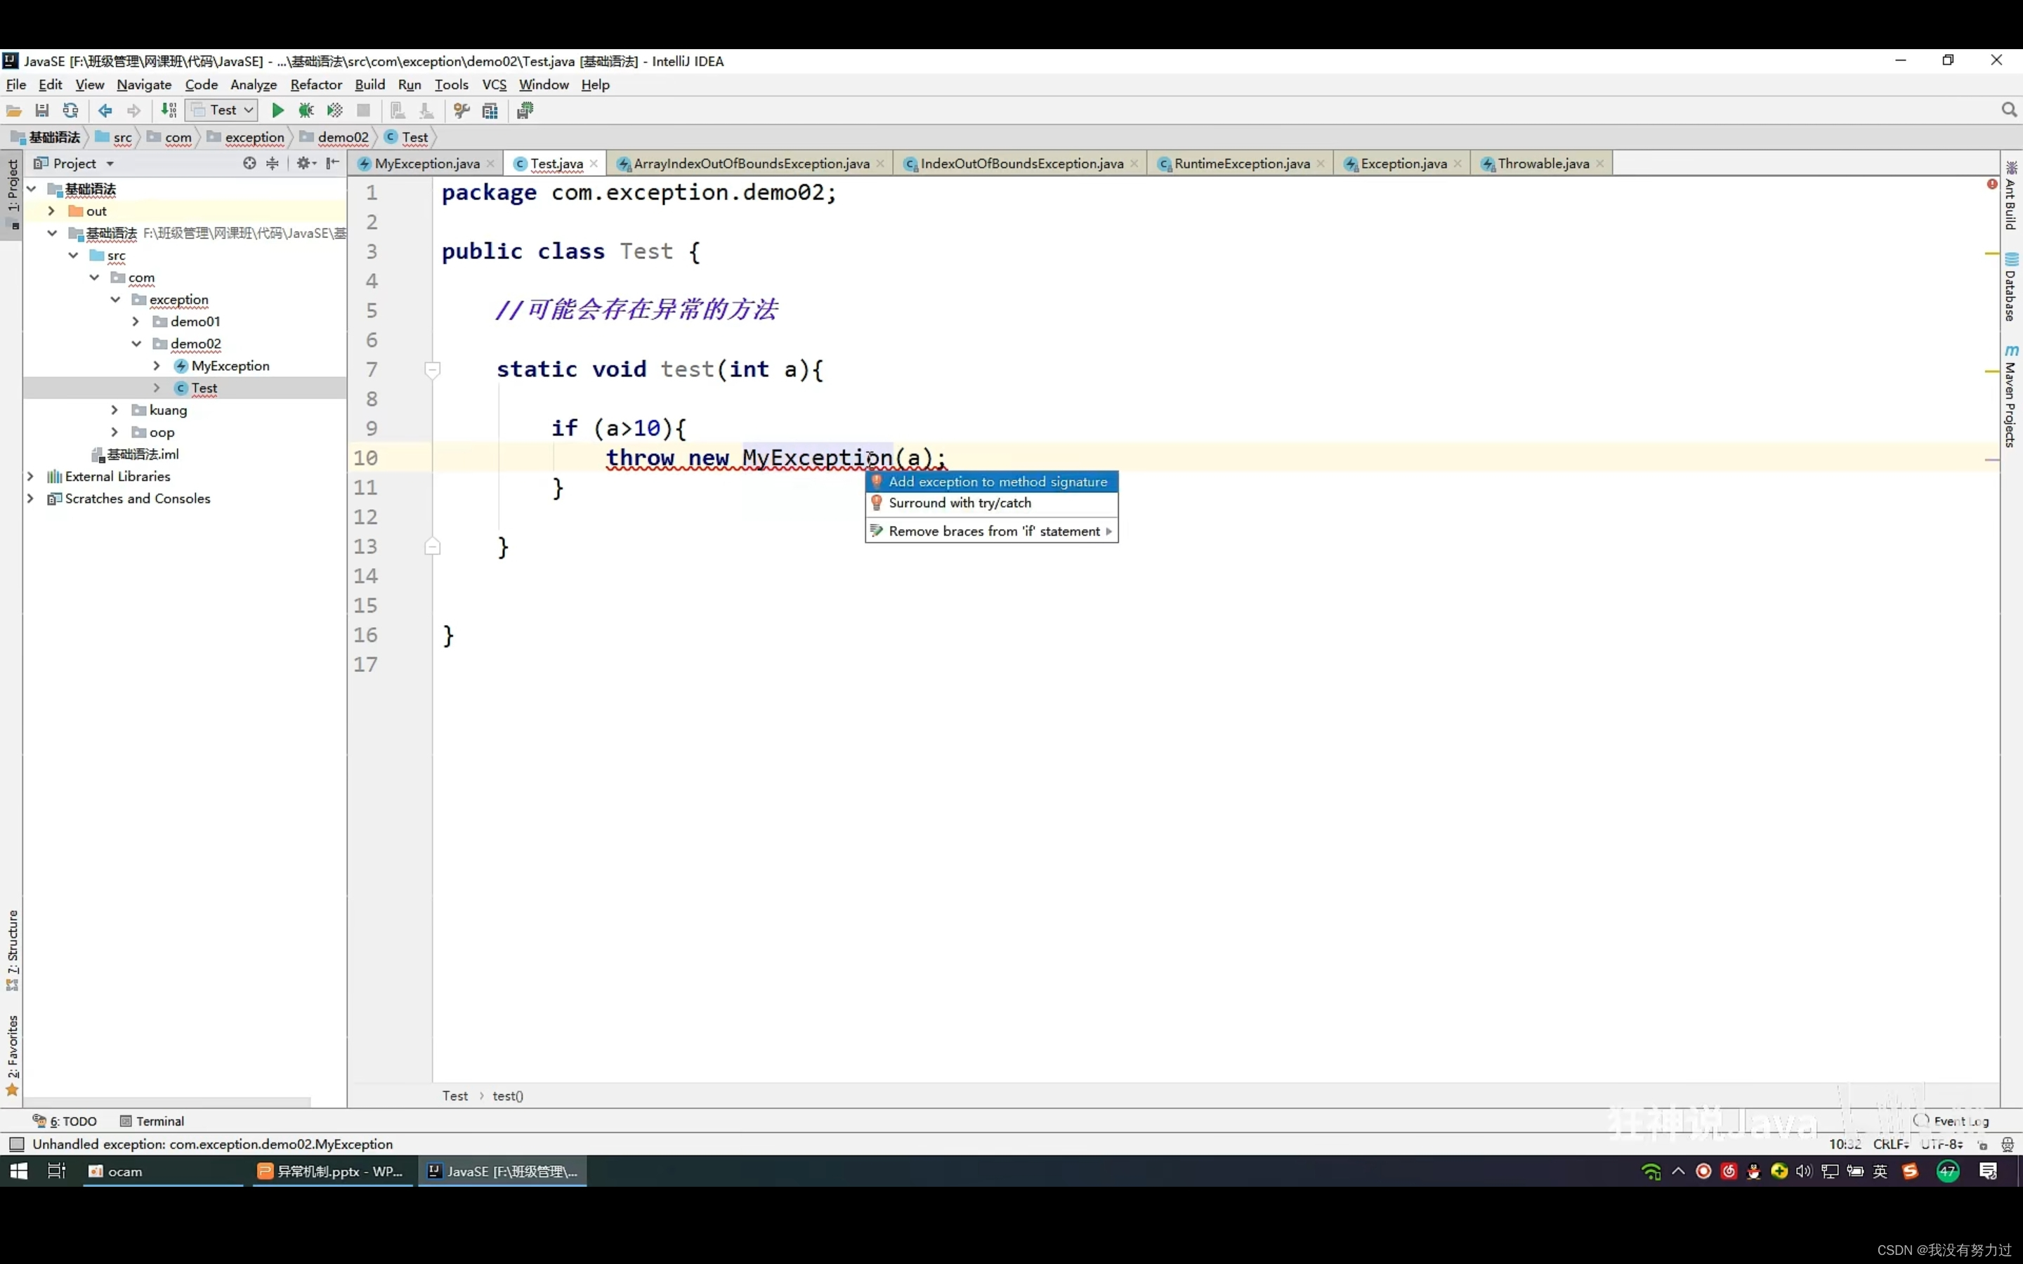
Task: Click the SDK chip toolbar icon
Action: [x=525, y=110]
